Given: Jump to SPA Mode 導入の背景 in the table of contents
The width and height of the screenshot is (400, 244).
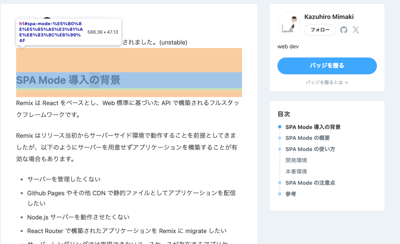Looking at the screenshot, I should pyautogui.click(x=313, y=127).
